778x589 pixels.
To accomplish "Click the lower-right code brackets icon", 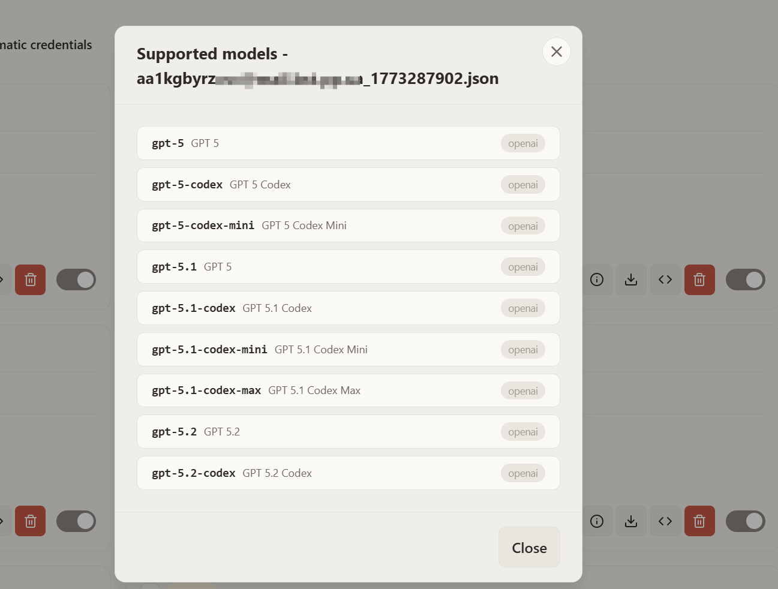I will [665, 521].
